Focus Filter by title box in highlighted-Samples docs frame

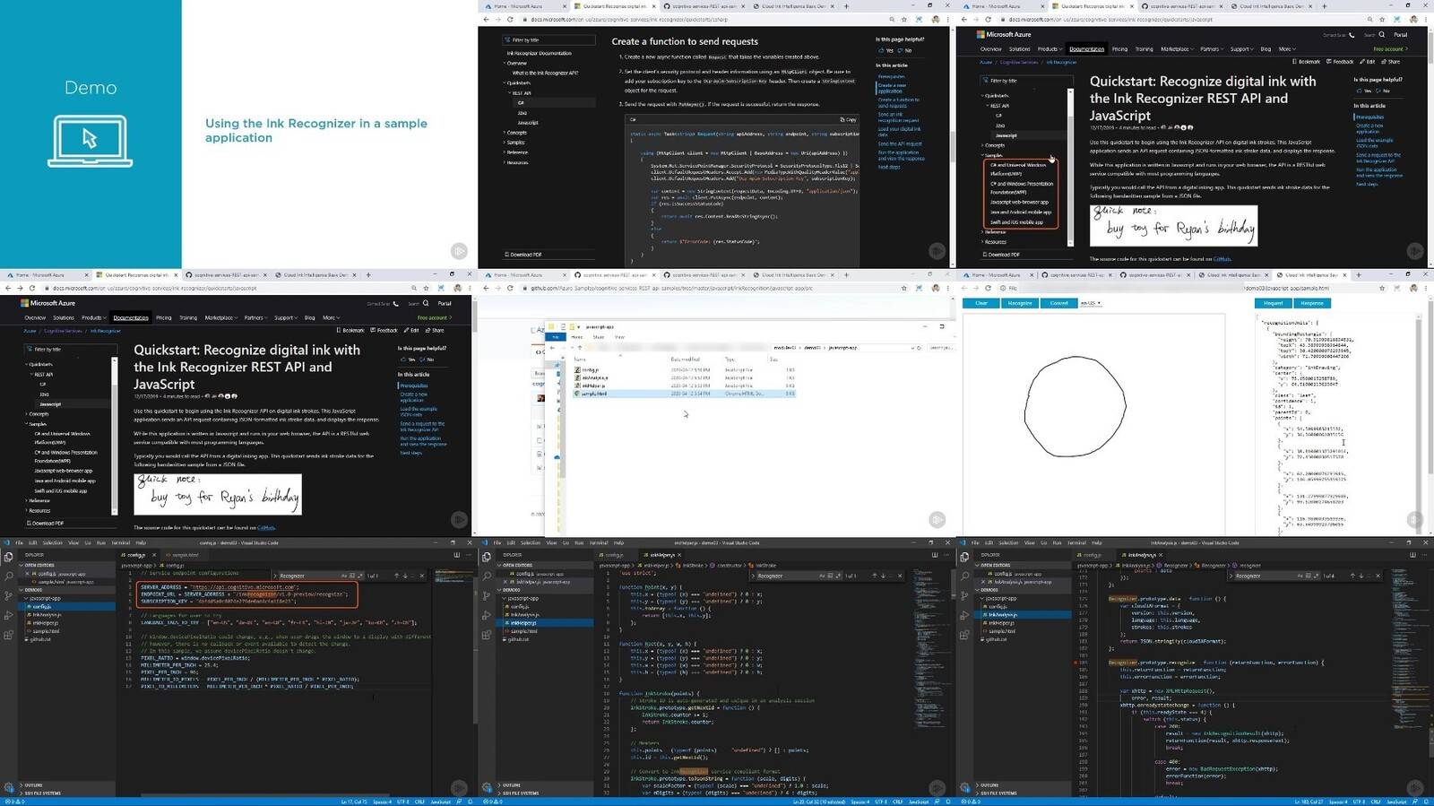pyautogui.click(x=1026, y=81)
